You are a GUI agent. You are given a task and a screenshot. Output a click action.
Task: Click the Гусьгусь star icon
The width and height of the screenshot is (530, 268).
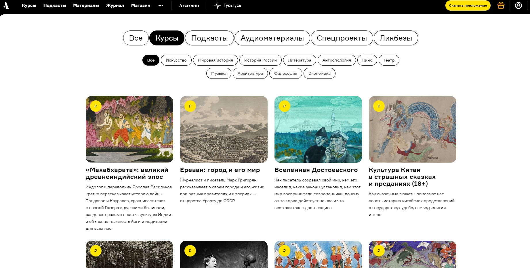[x=217, y=5]
